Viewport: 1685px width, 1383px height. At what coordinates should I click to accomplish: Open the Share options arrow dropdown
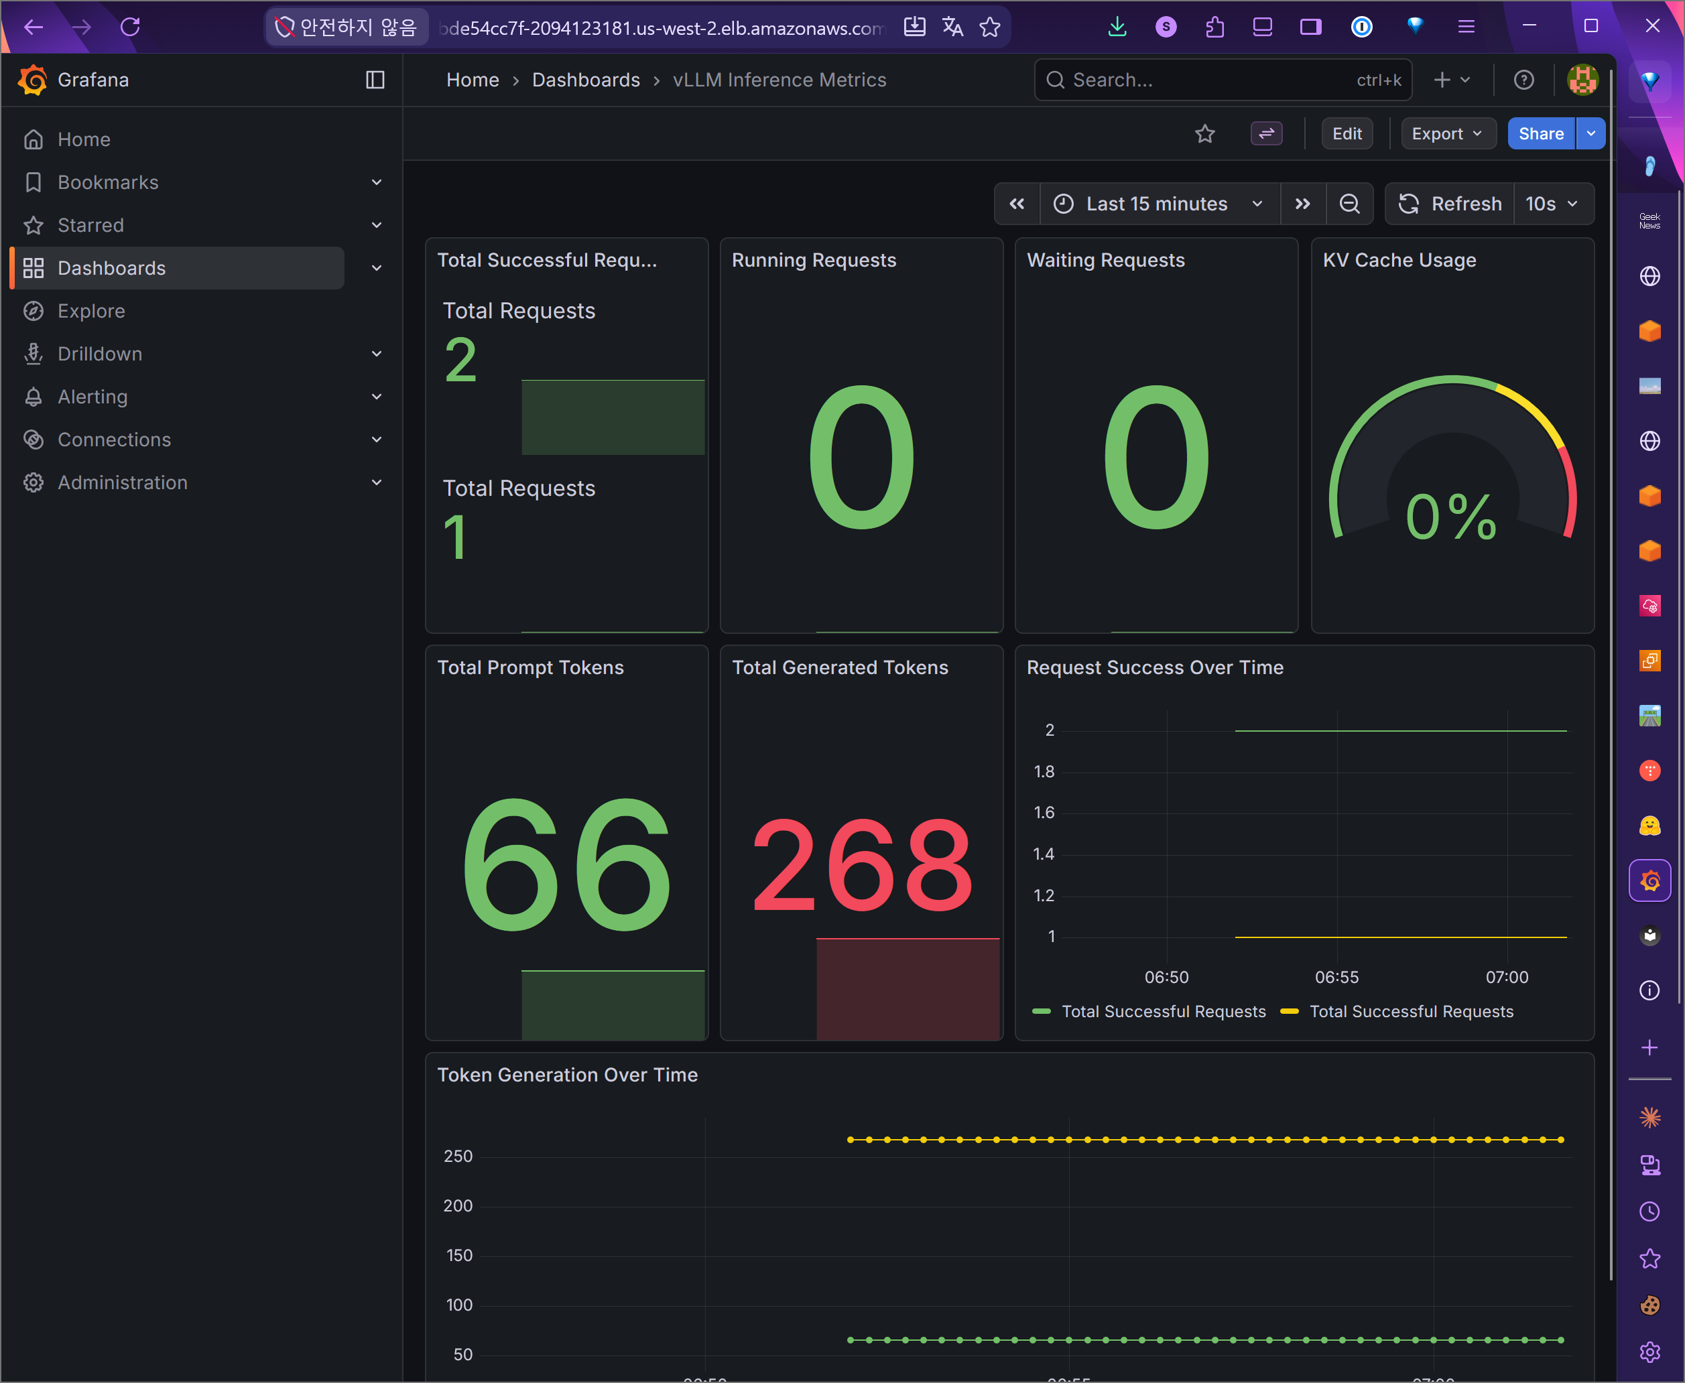coord(1591,134)
